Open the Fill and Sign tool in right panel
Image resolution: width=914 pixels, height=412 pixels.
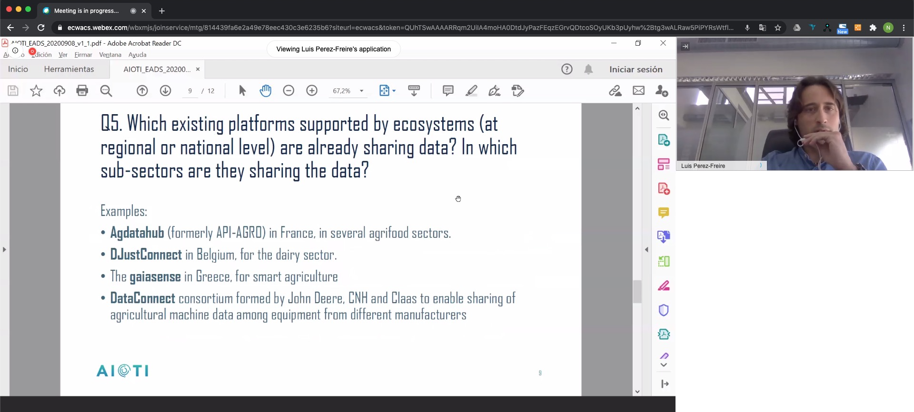click(x=664, y=285)
